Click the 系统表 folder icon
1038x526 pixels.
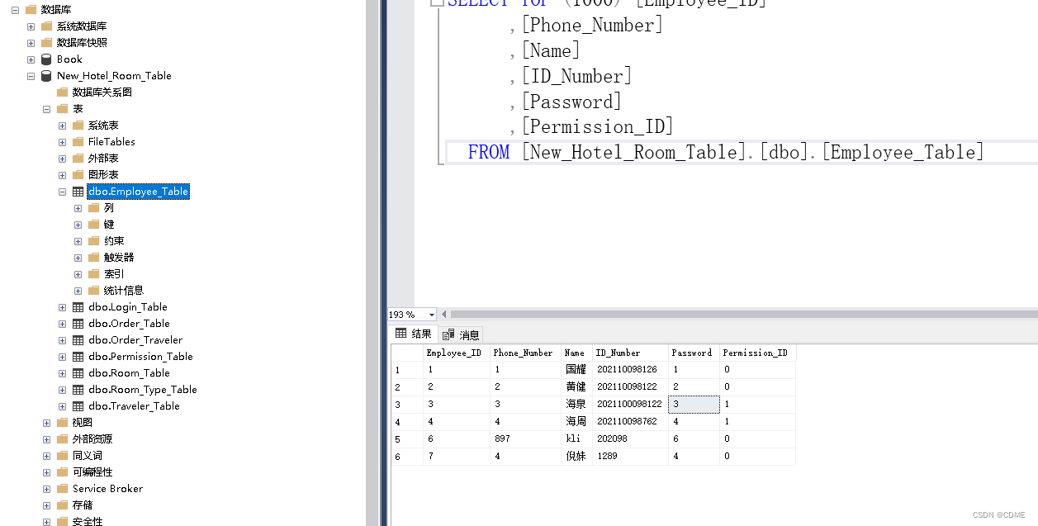coord(78,126)
